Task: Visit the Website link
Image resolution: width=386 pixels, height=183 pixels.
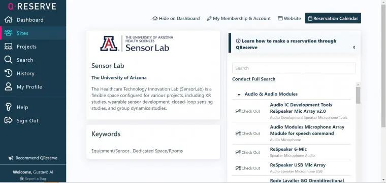Action: pos(289,18)
